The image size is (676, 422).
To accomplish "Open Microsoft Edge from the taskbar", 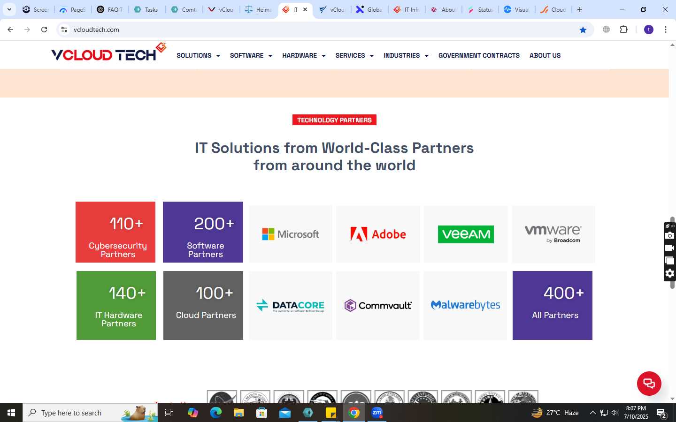I will 215,413.
